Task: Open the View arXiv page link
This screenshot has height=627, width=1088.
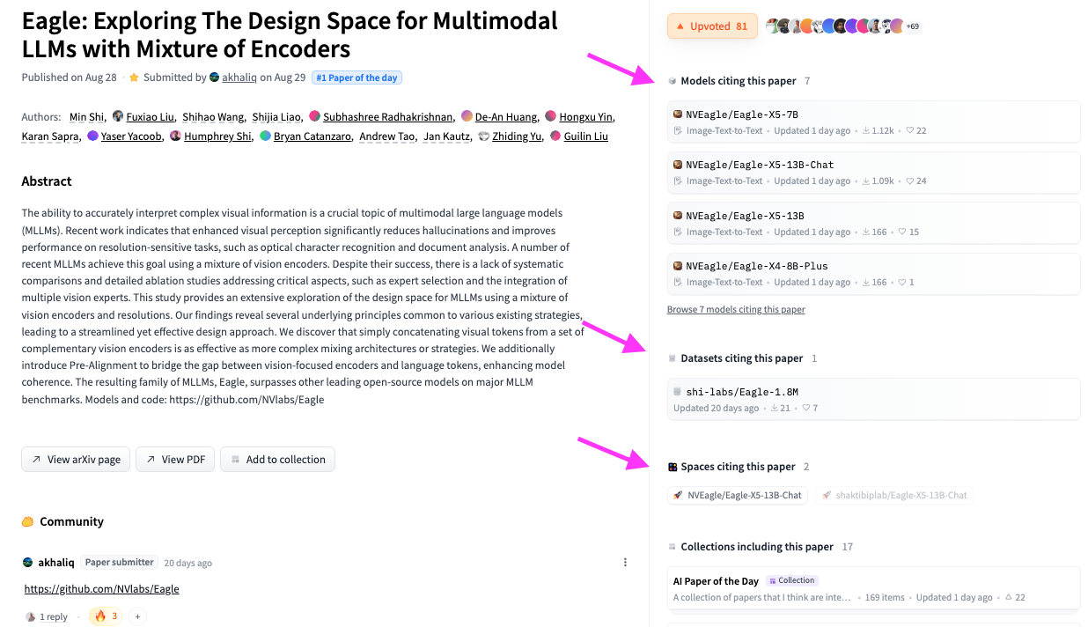Action: click(x=76, y=460)
